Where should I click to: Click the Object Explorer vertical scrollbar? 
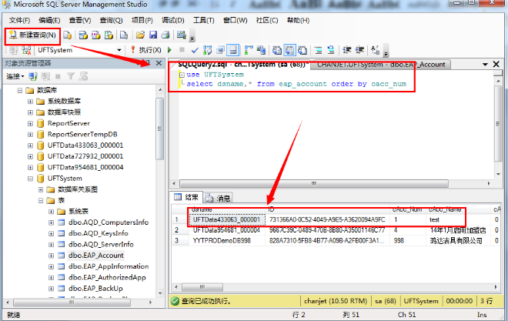coord(160,129)
